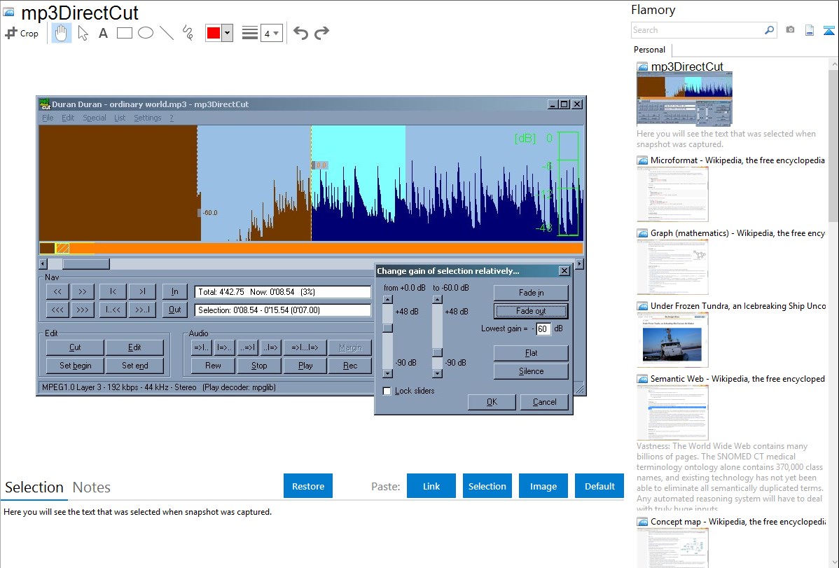Click the Link paste button
Viewport: 839px width, 568px height.
(431, 486)
